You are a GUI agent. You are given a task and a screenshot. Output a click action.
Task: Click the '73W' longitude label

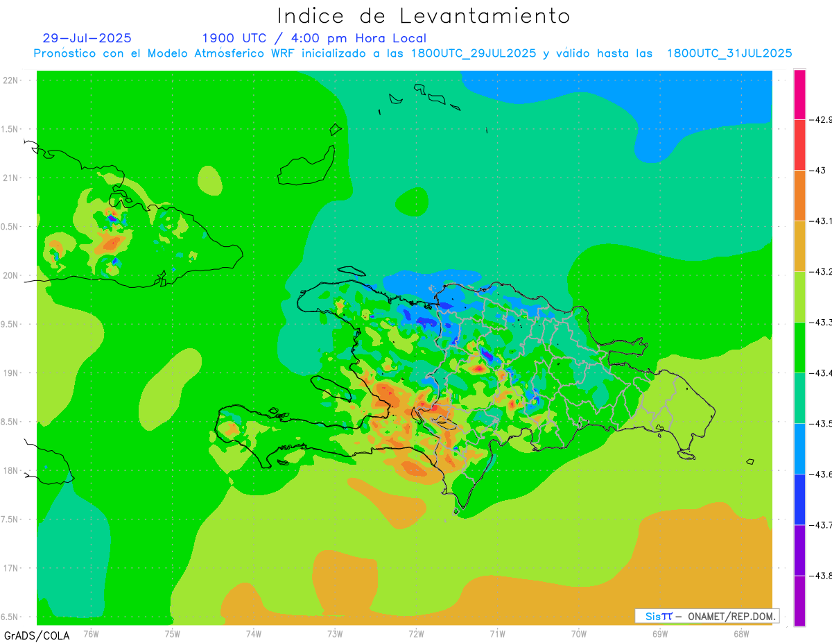point(335,634)
